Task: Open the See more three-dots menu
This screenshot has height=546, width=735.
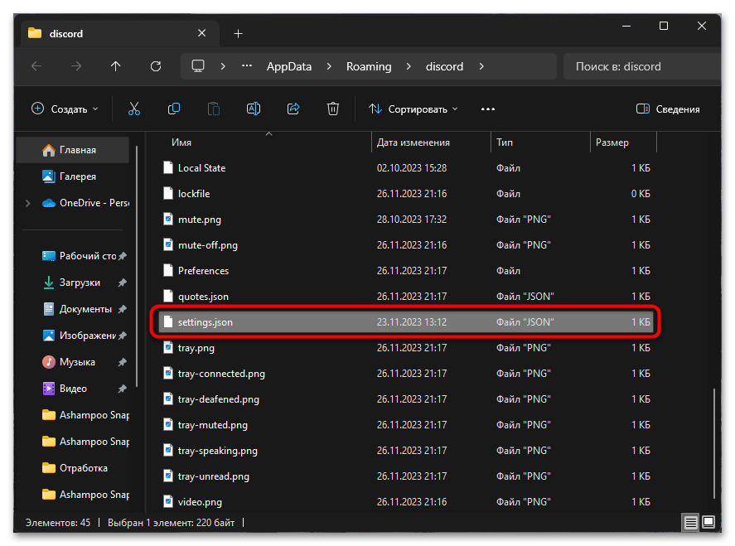Action: 488,109
